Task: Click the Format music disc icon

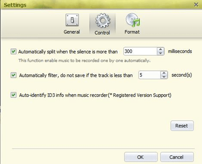Action: pyautogui.click(x=133, y=20)
